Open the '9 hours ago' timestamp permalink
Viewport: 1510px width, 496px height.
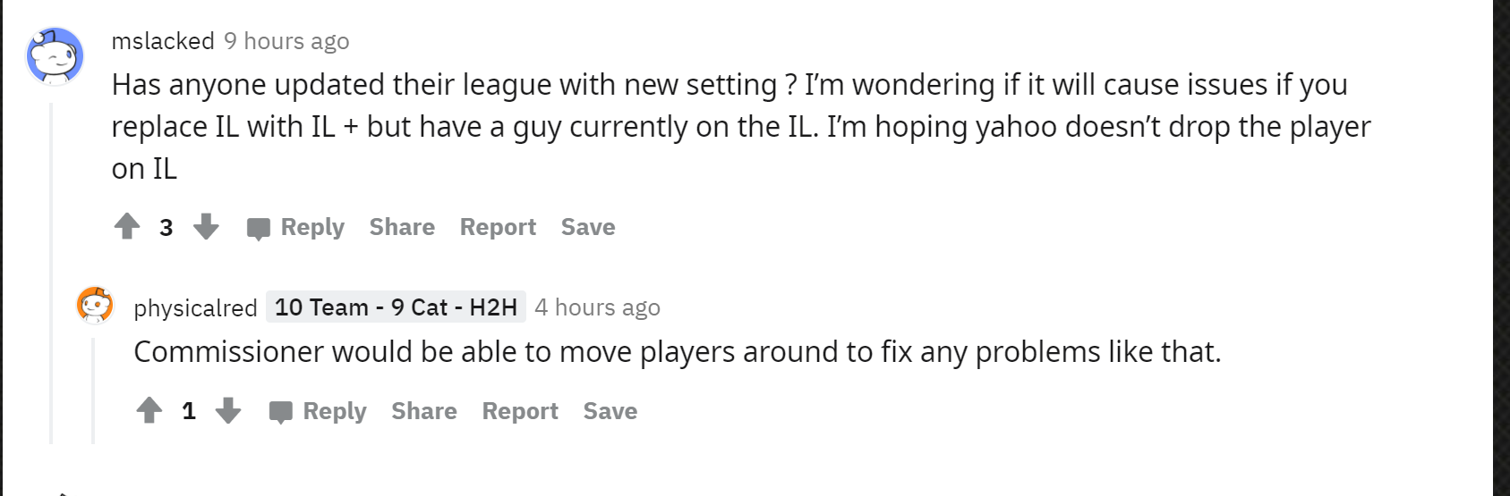point(286,41)
